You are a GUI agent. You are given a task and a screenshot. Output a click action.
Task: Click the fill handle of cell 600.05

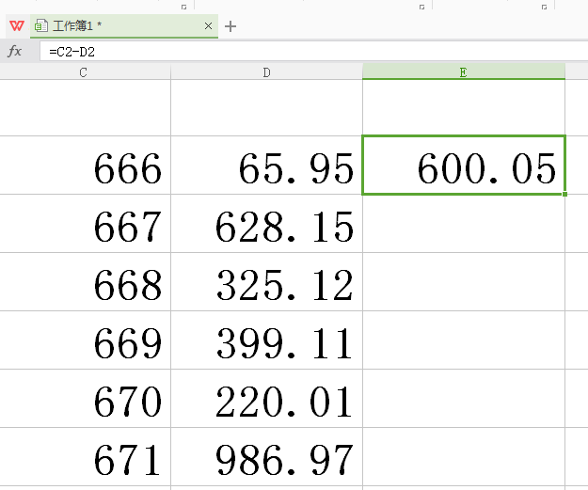coord(564,194)
